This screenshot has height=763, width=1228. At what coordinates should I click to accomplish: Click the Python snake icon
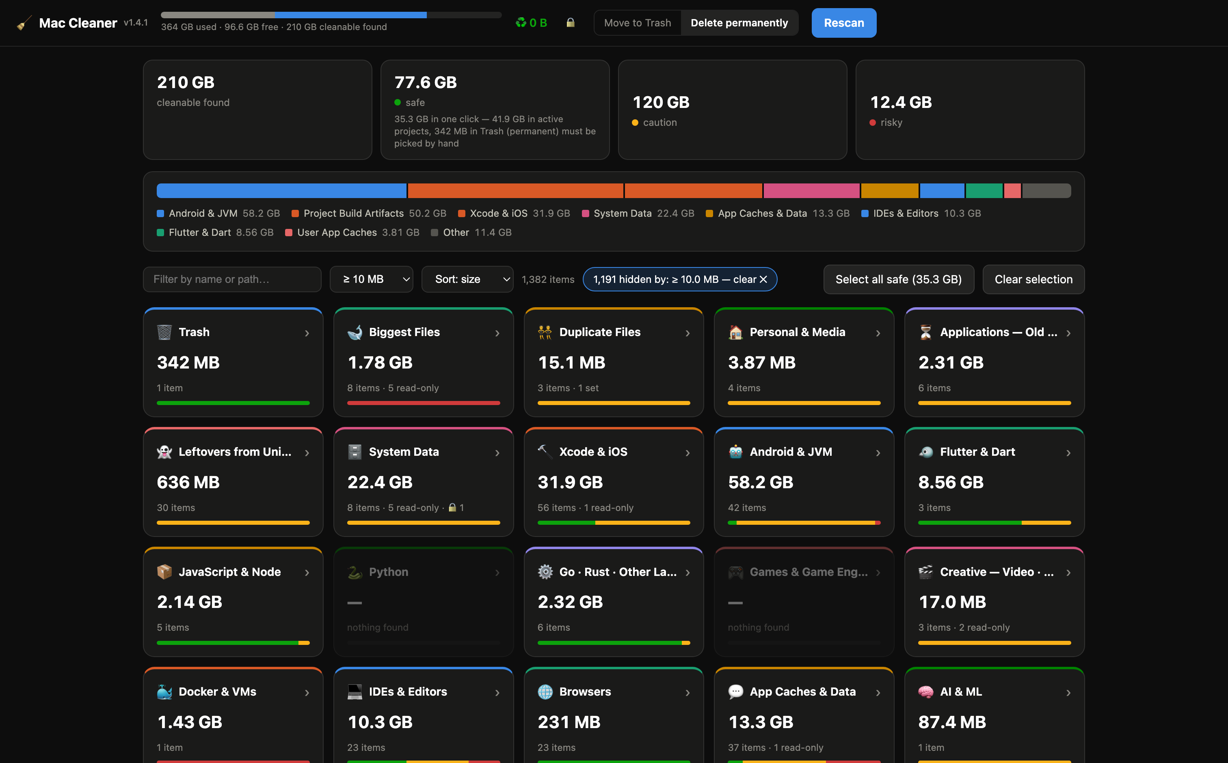tap(355, 572)
